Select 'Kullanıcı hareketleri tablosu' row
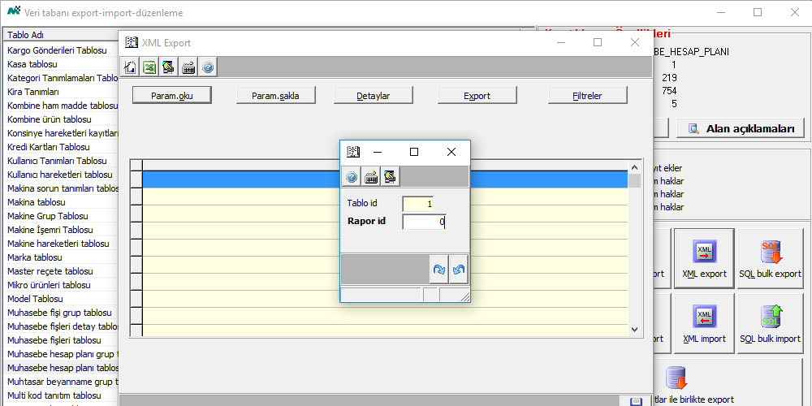 (61, 175)
